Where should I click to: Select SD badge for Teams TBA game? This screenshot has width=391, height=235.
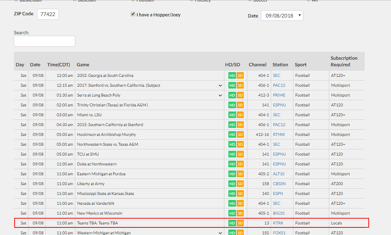[x=240, y=223]
